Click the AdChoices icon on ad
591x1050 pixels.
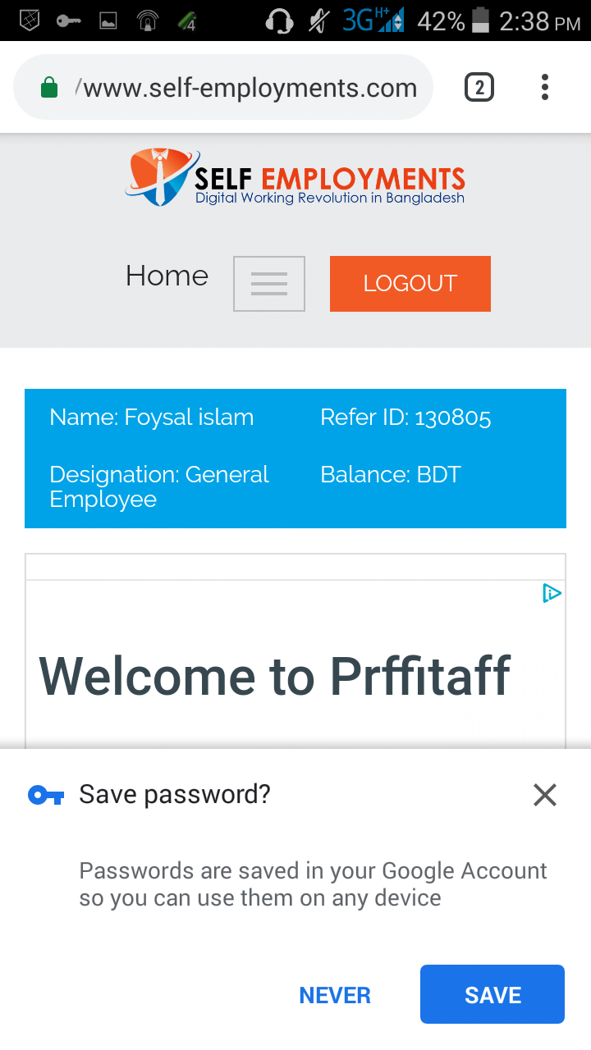[x=552, y=593]
